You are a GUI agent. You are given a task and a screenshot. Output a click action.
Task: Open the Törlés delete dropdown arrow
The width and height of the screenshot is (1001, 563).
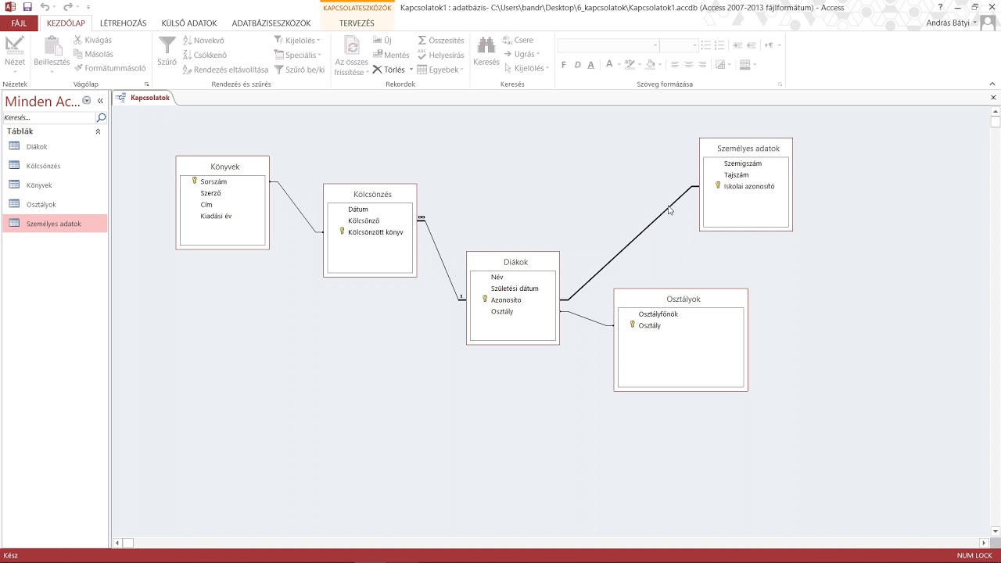pyautogui.click(x=411, y=70)
